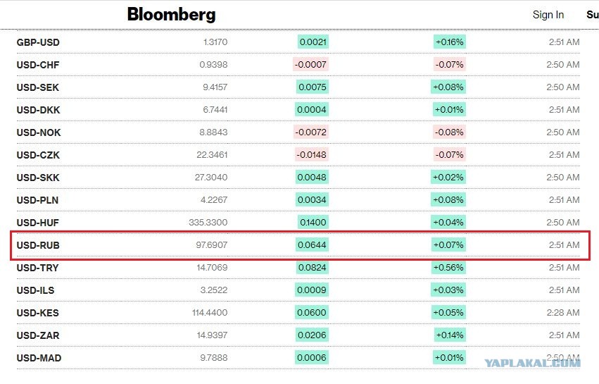Click the red -0.0148 change badge
Screen dimensions: 599x384
click(x=311, y=155)
